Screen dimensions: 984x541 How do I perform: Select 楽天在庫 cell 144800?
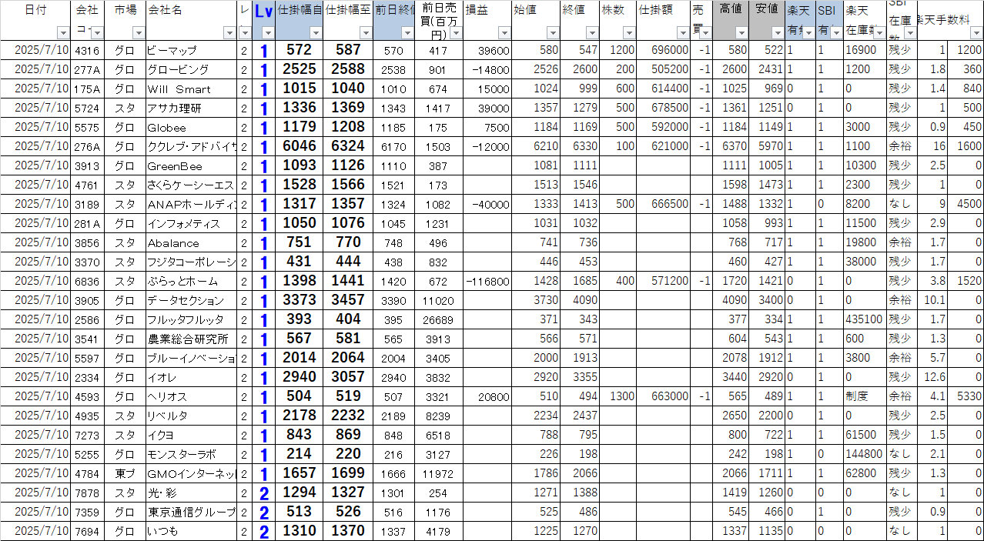point(865,454)
